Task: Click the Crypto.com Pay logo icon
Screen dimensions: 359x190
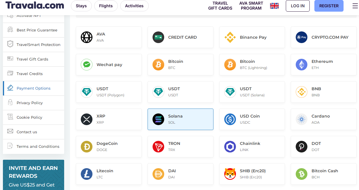Action: pos(302,37)
